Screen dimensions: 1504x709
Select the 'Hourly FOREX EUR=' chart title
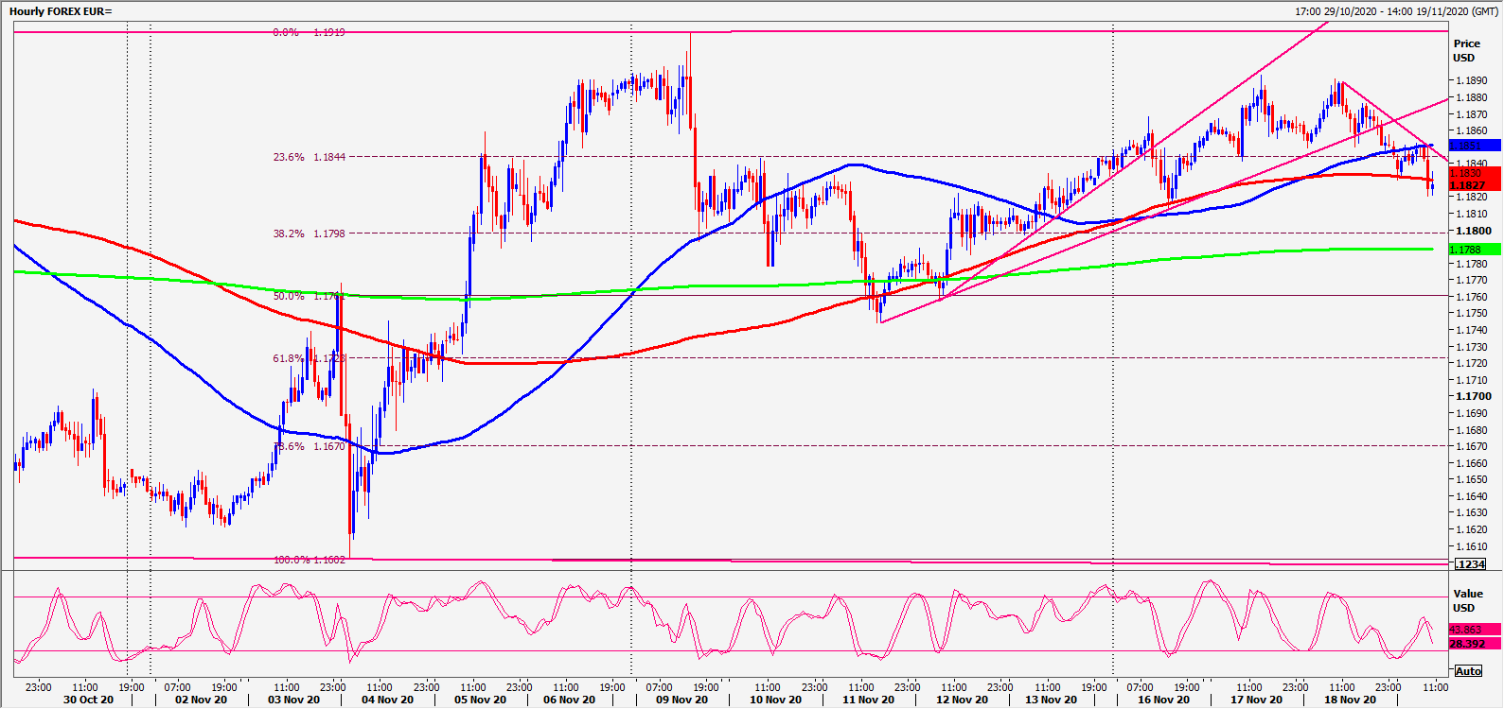pos(61,11)
